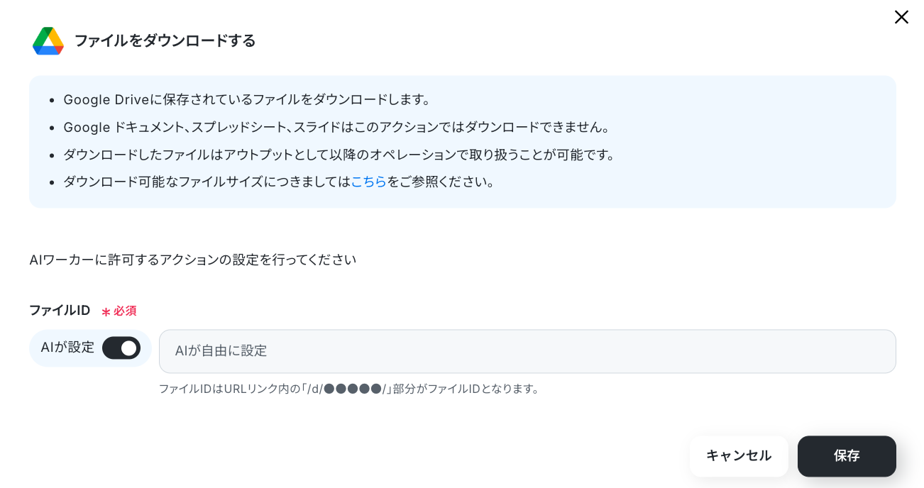Click the bullet mentioning スプレッドシート、スライド
Image resolution: width=924 pixels, height=488 pixels.
[x=337, y=128]
